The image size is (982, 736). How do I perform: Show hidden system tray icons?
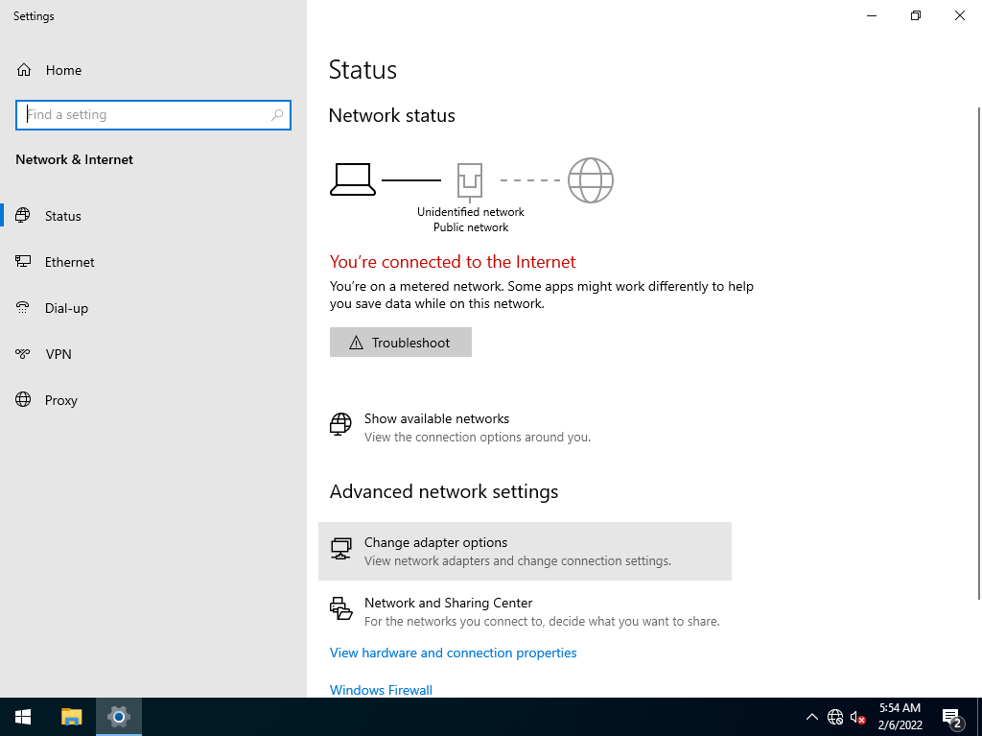(811, 717)
